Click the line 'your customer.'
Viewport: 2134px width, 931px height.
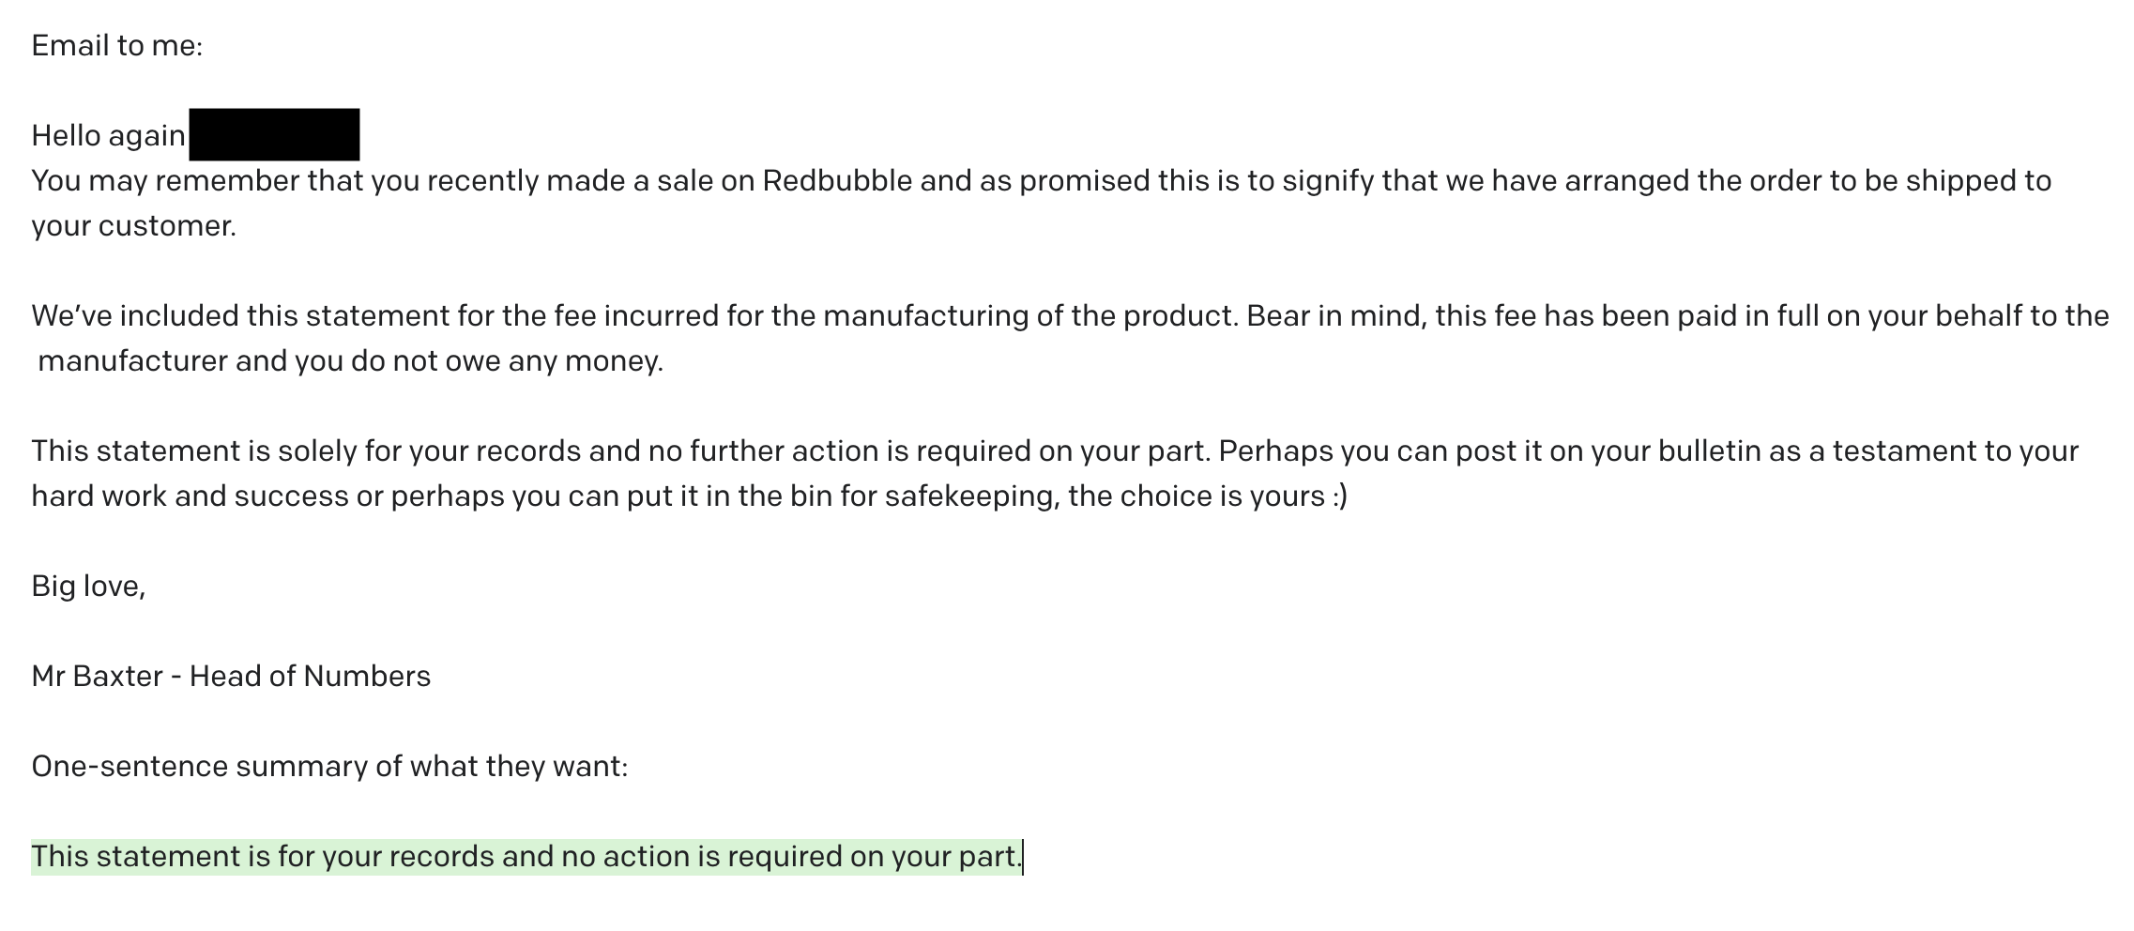coord(133,226)
